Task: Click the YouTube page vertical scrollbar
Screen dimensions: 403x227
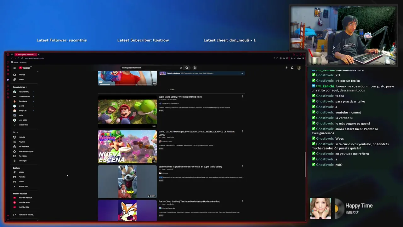Action: click(305, 165)
